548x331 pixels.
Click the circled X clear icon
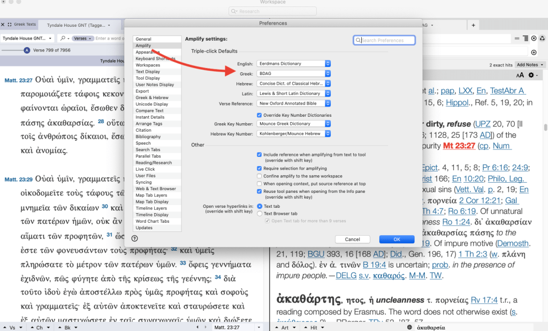pyautogui.click(x=534, y=39)
